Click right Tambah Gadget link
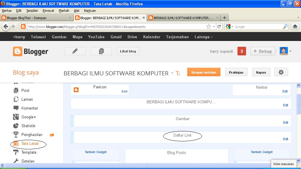Screen dimensions: 301x169 pos(262,152)
